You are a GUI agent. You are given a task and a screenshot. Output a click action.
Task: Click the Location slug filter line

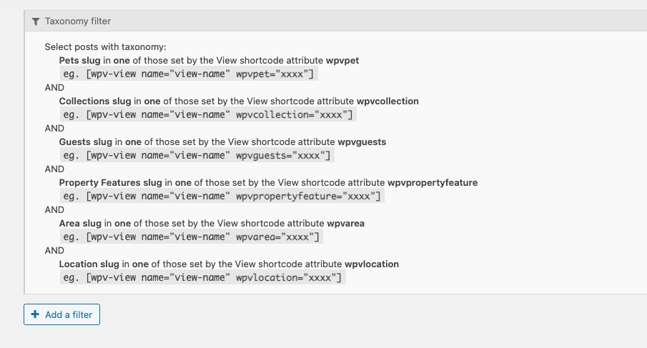pyautogui.click(x=229, y=264)
